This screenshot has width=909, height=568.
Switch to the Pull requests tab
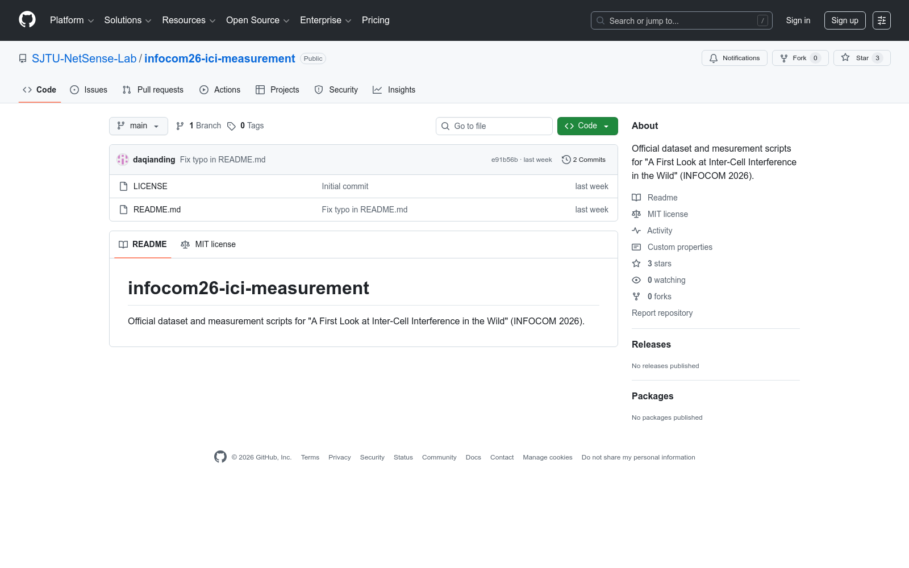pyautogui.click(x=153, y=90)
